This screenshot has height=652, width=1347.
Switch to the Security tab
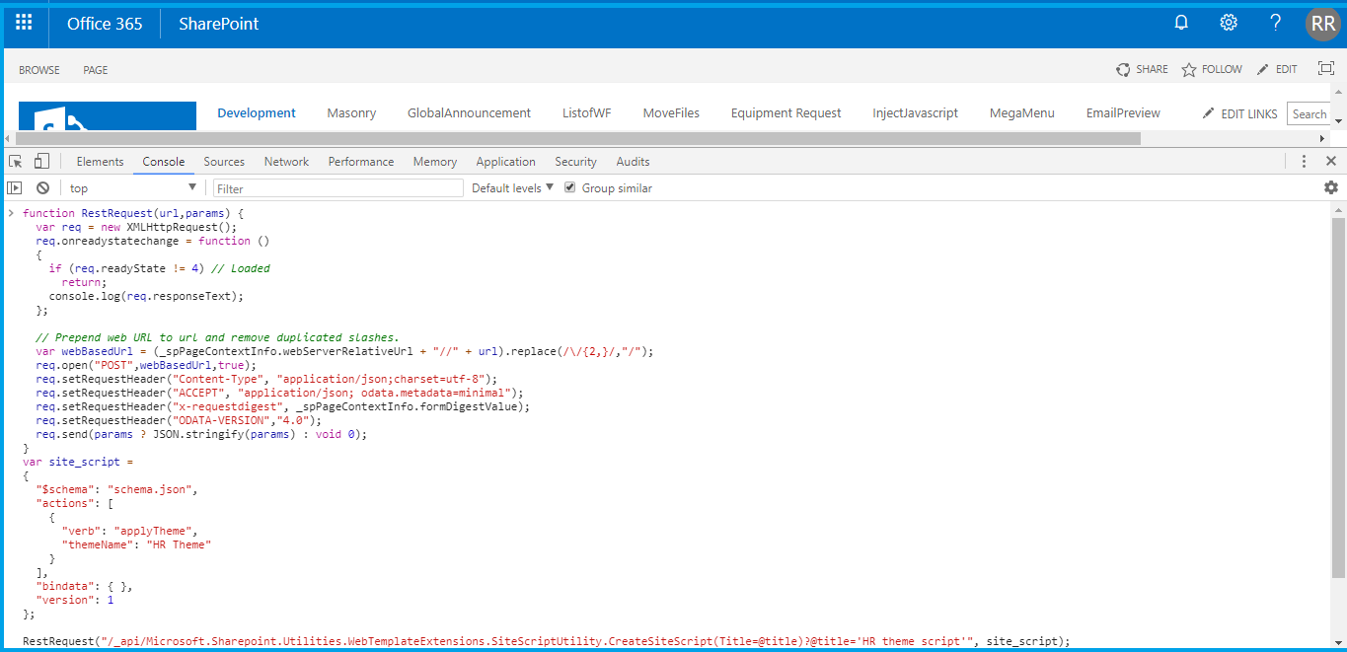[x=575, y=162]
